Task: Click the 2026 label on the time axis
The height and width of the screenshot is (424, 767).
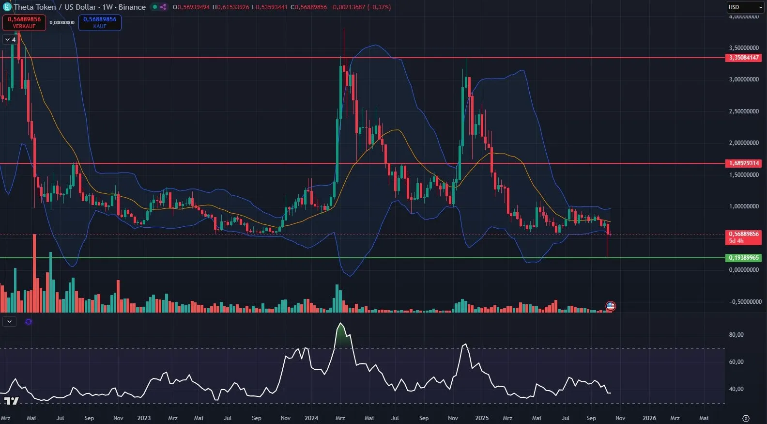Action: pos(649,418)
